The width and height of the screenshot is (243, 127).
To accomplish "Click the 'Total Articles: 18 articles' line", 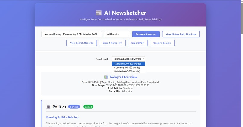I will click(120, 88).
